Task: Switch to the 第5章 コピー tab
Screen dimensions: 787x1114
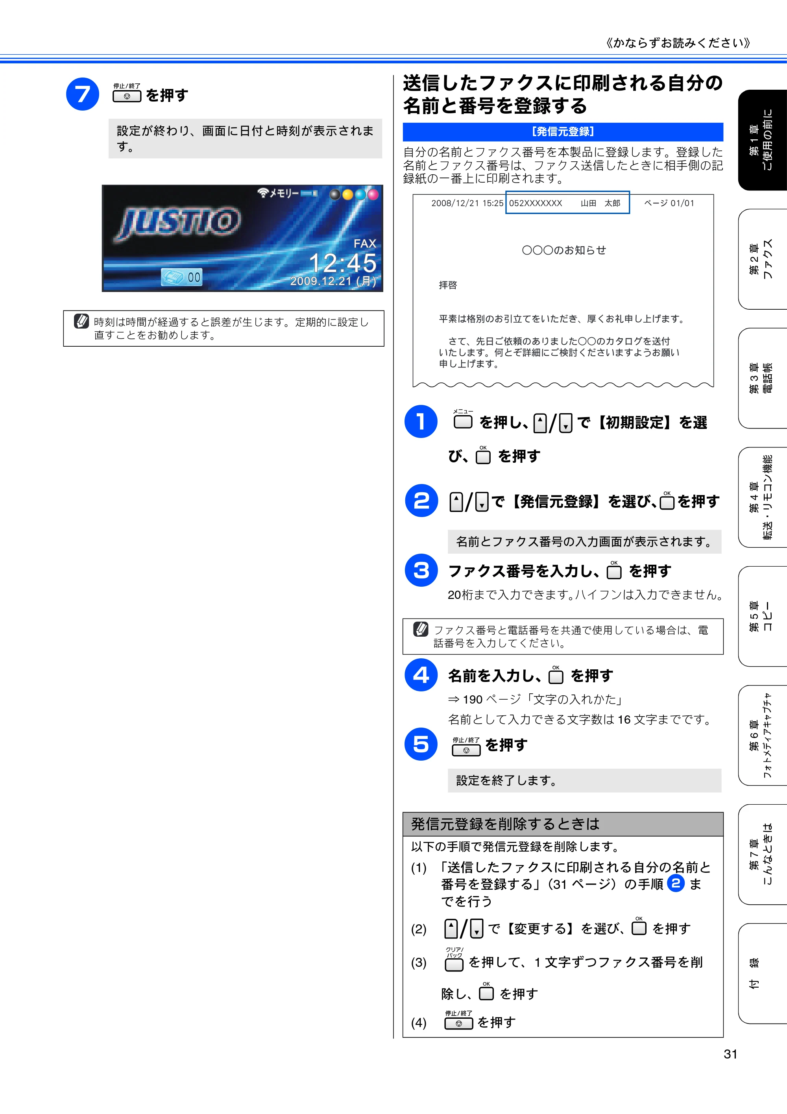Action: tap(762, 616)
